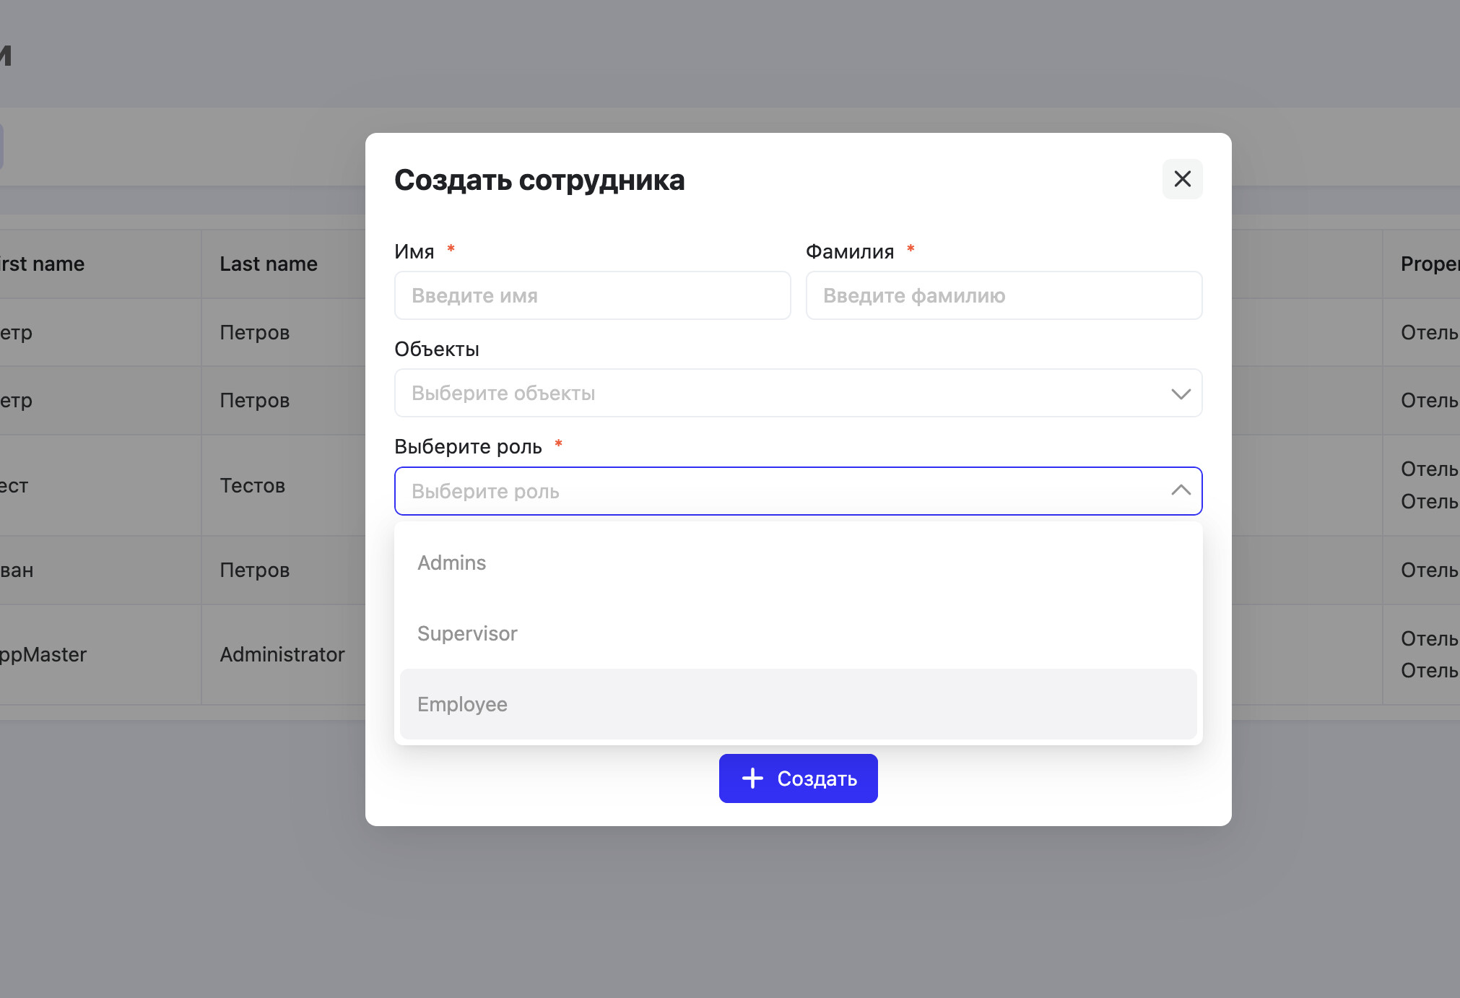1460x998 pixels.
Task: Pick the Employee role option
Action: 798,704
